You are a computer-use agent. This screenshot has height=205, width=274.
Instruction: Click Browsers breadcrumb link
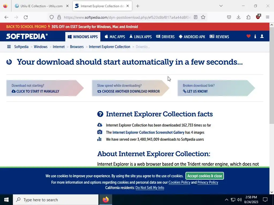click(x=77, y=47)
